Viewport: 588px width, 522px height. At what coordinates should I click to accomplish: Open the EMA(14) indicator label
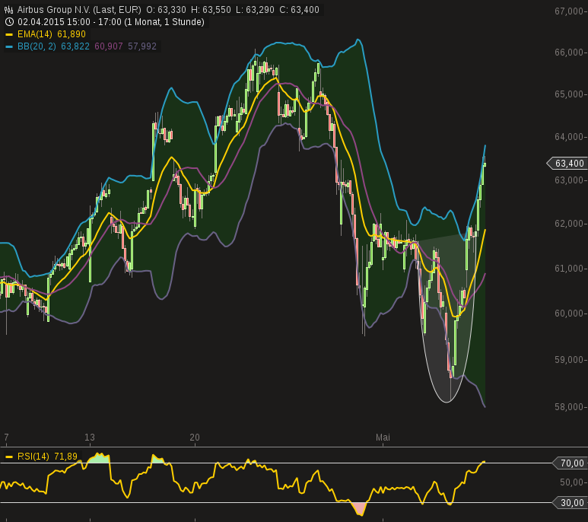(x=35, y=34)
